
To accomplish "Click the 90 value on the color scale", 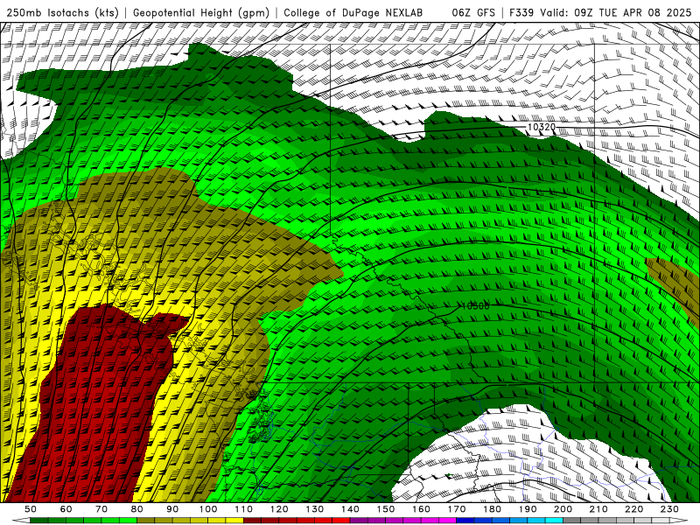I will tap(172, 509).
